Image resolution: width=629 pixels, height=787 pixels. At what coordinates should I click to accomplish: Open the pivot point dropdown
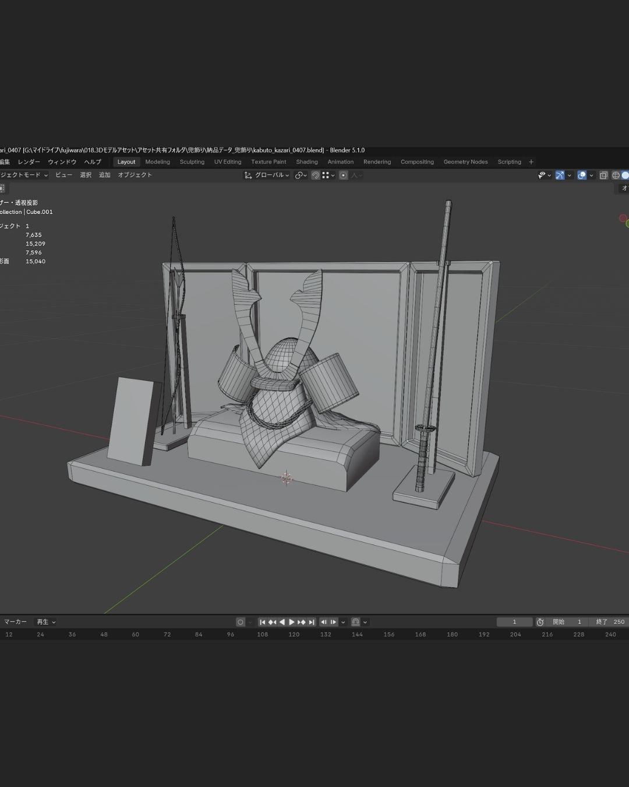pyautogui.click(x=301, y=175)
